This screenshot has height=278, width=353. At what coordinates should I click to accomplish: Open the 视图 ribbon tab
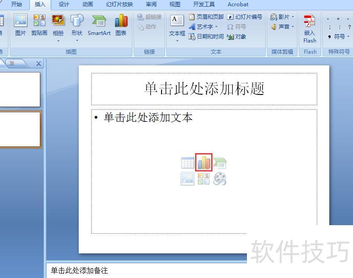click(174, 4)
